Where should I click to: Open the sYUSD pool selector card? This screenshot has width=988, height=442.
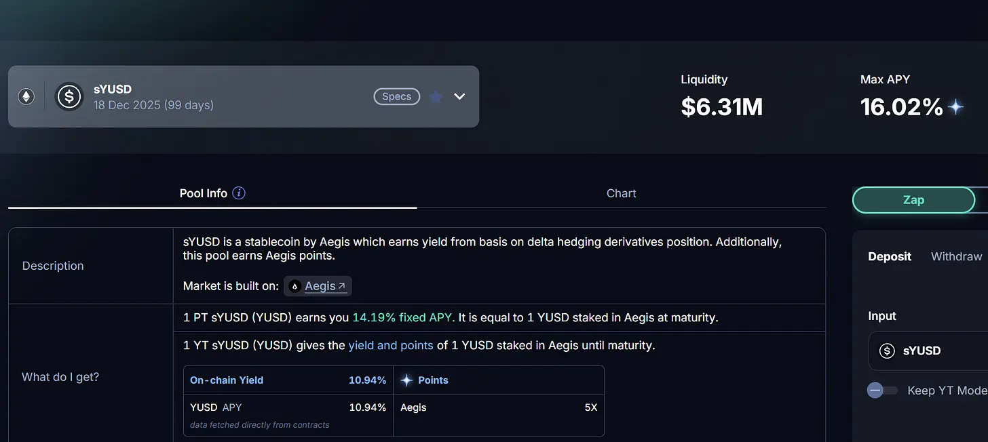pos(244,96)
